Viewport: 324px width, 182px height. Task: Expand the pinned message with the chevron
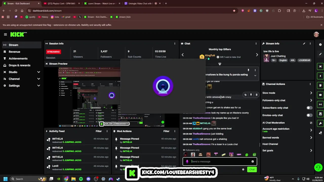255,75
